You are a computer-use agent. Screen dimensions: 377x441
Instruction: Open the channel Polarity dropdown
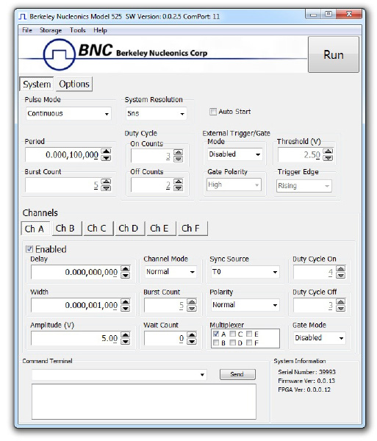(x=245, y=305)
